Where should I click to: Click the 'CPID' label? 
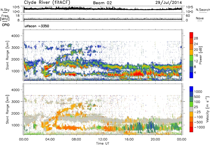(x=6, y=25)
